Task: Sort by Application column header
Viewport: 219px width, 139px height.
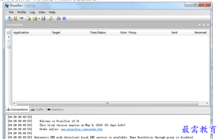Action: tap(31, 32)
